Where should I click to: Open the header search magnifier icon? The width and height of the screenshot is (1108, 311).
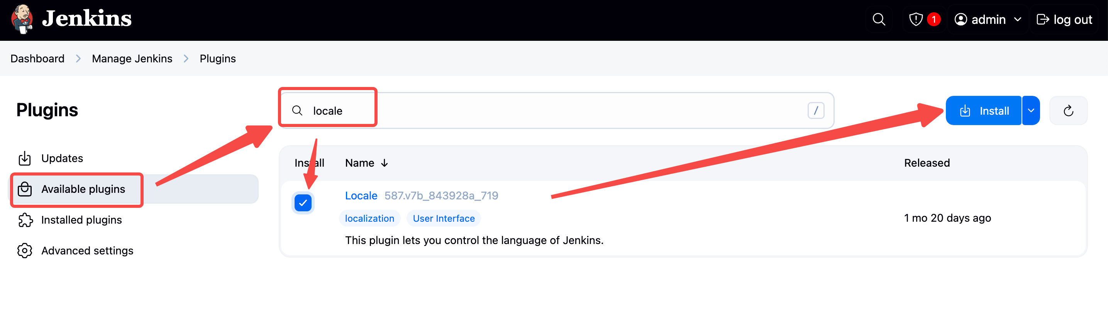click(x=879, y=19)
